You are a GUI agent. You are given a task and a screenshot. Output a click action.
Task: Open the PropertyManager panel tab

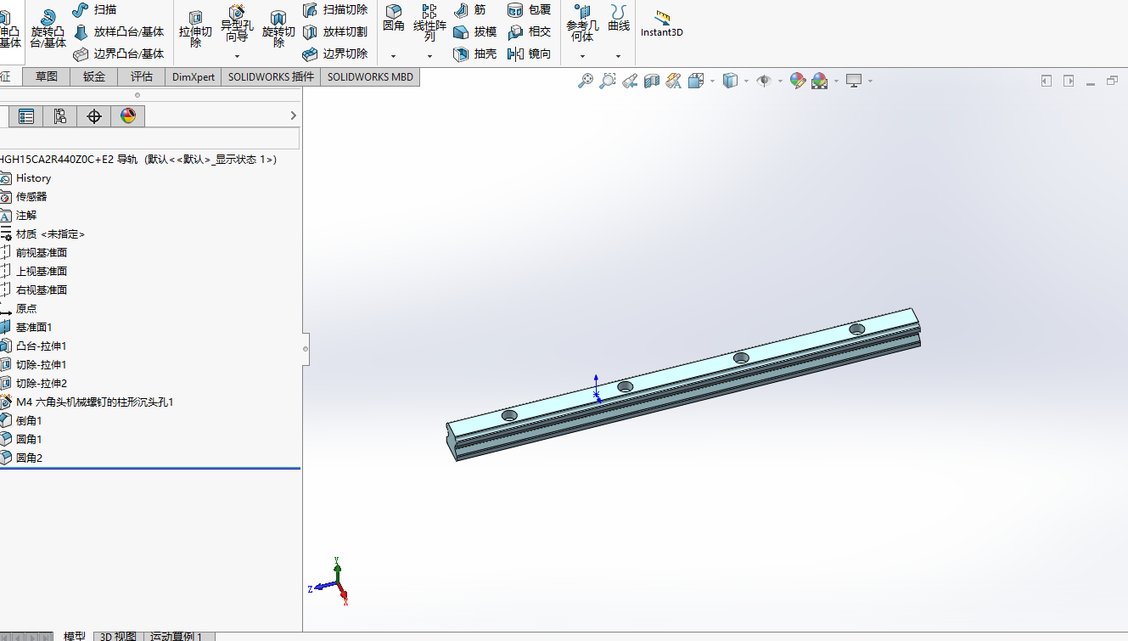point(26,116)
